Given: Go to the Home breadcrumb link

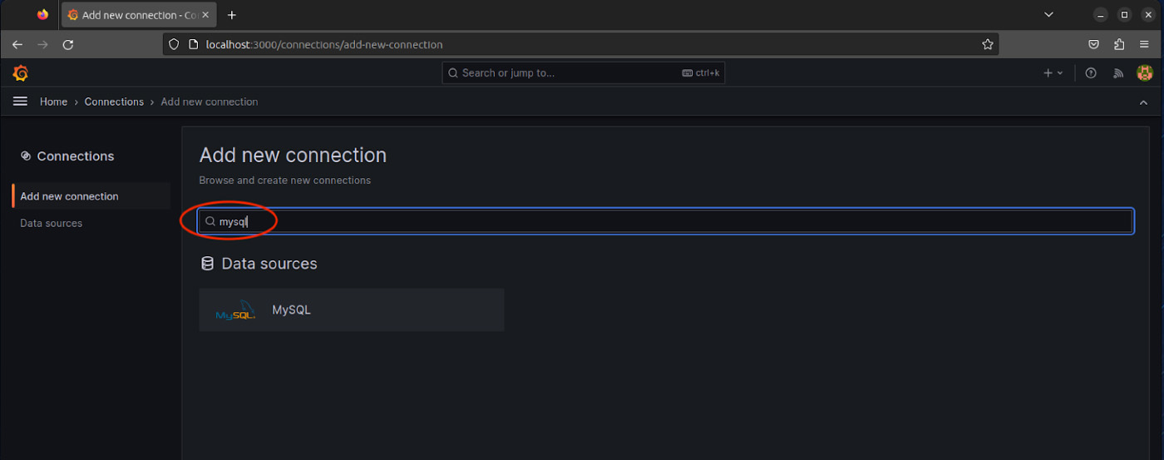Looking at the screenshot, I should pos(53,101).
